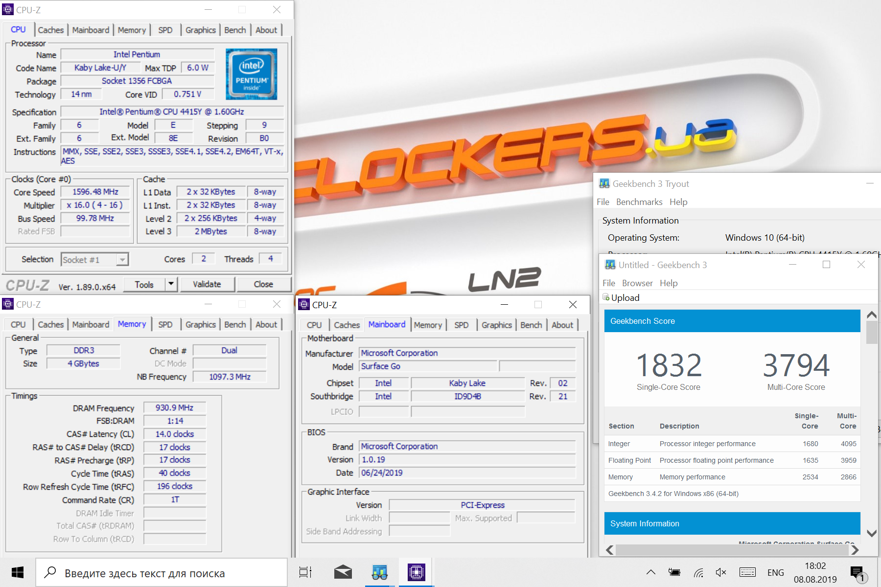Switch to Geekbench via its taskbar icon
The image size is (881, 587).
coord(380,572)
